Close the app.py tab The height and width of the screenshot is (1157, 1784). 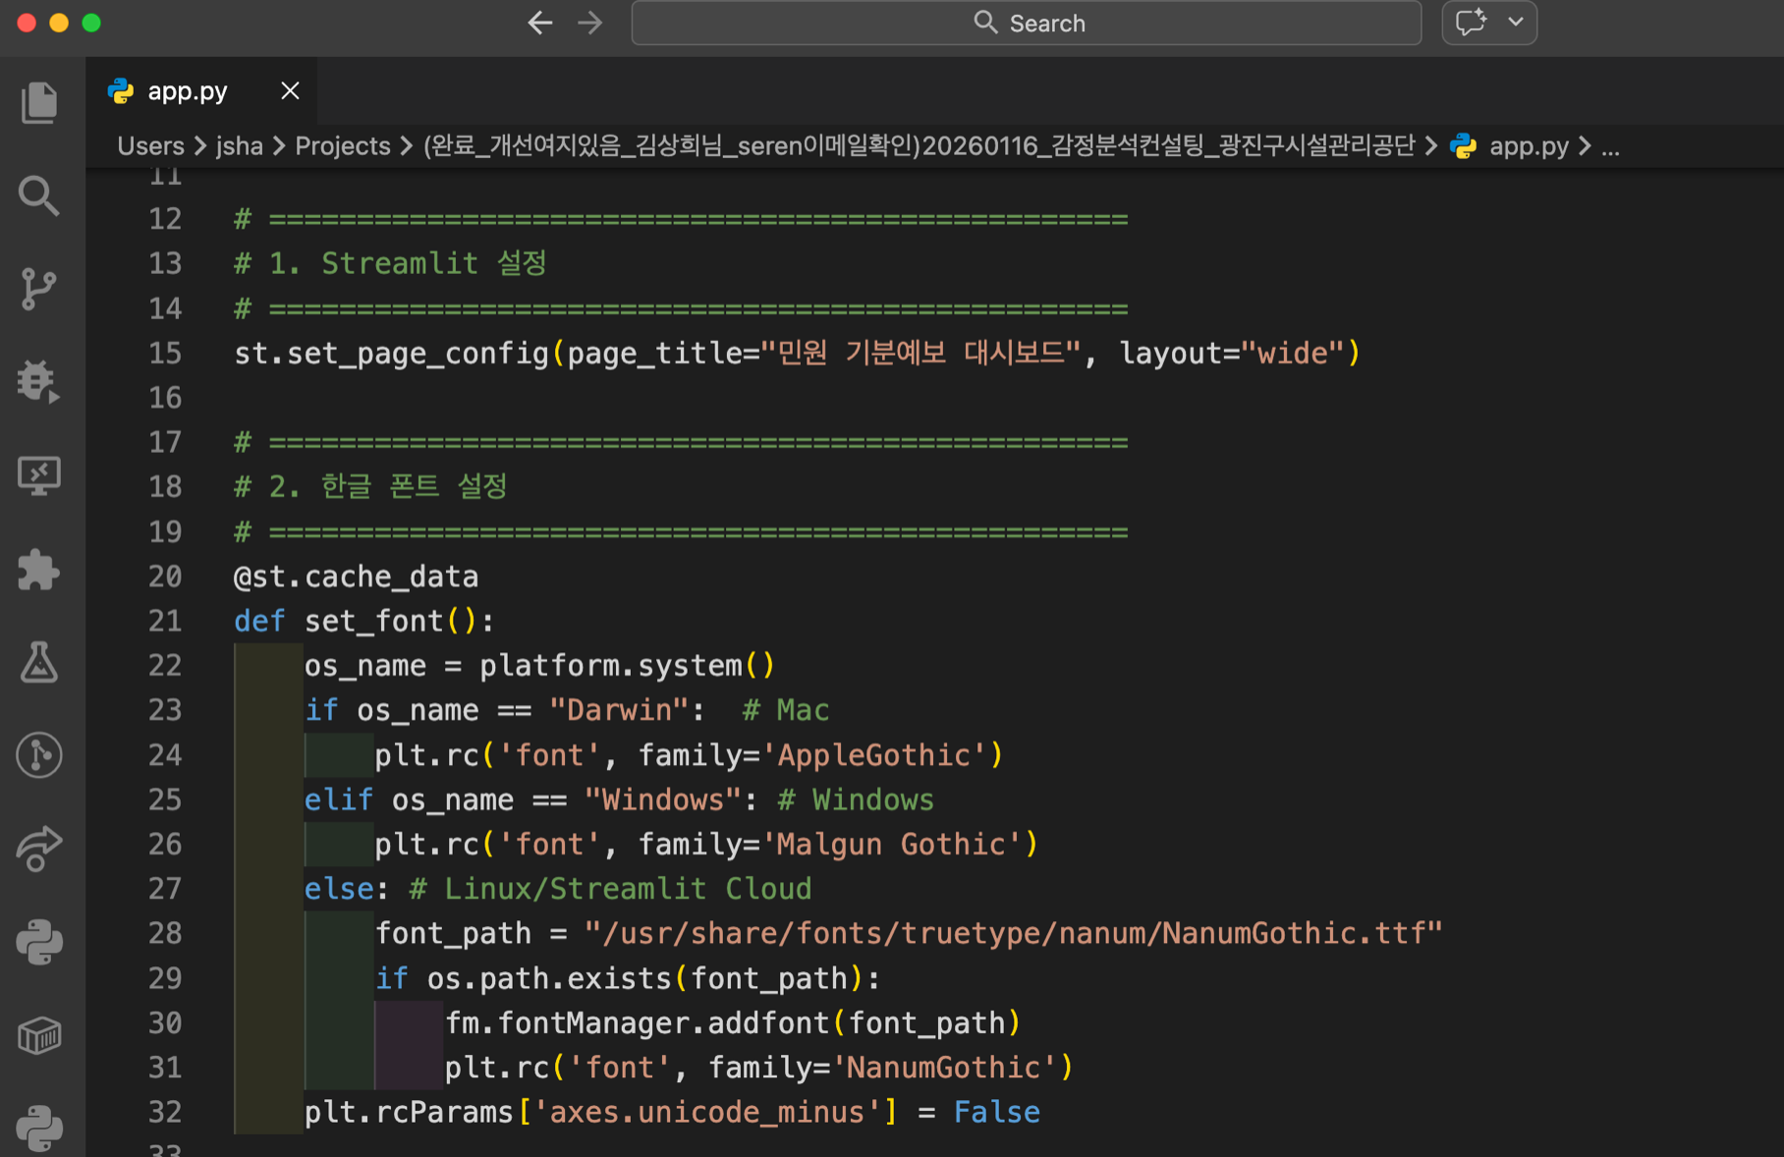290,91
